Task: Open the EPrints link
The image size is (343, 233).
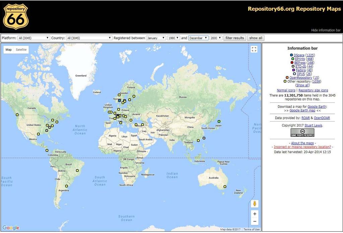Action: [300, 59]
